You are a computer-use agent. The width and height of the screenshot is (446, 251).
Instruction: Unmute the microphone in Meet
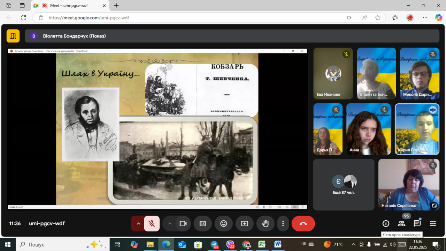click(x=152, y=223)
